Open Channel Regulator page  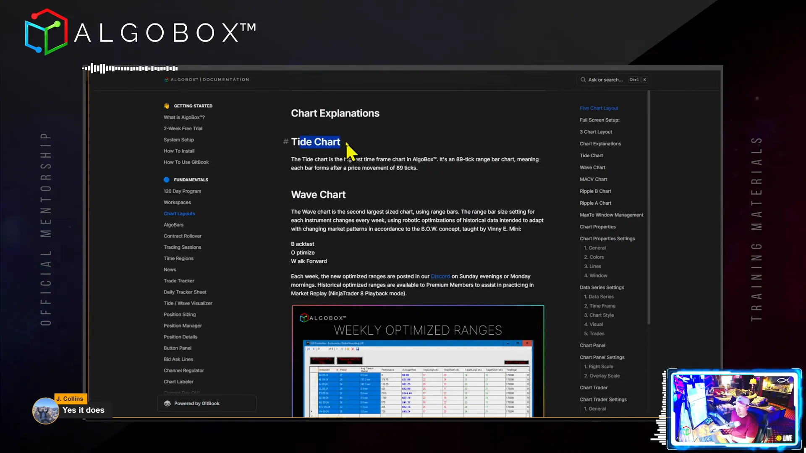[184, 371]
